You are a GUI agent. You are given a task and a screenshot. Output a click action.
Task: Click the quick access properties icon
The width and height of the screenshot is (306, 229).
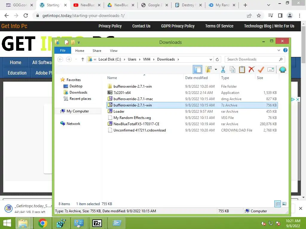(x=67, y=42)
